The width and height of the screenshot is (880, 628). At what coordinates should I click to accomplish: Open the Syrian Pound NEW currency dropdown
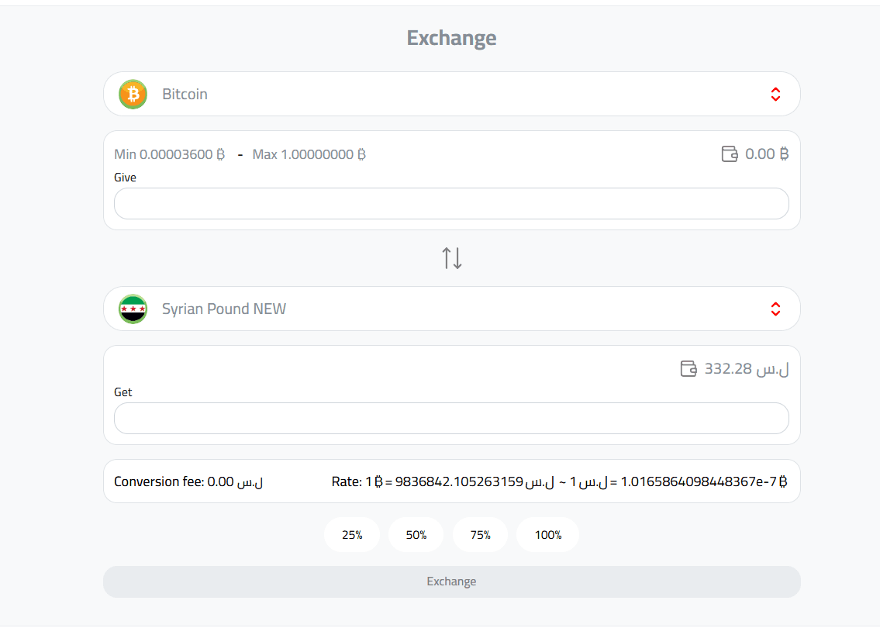452,309
